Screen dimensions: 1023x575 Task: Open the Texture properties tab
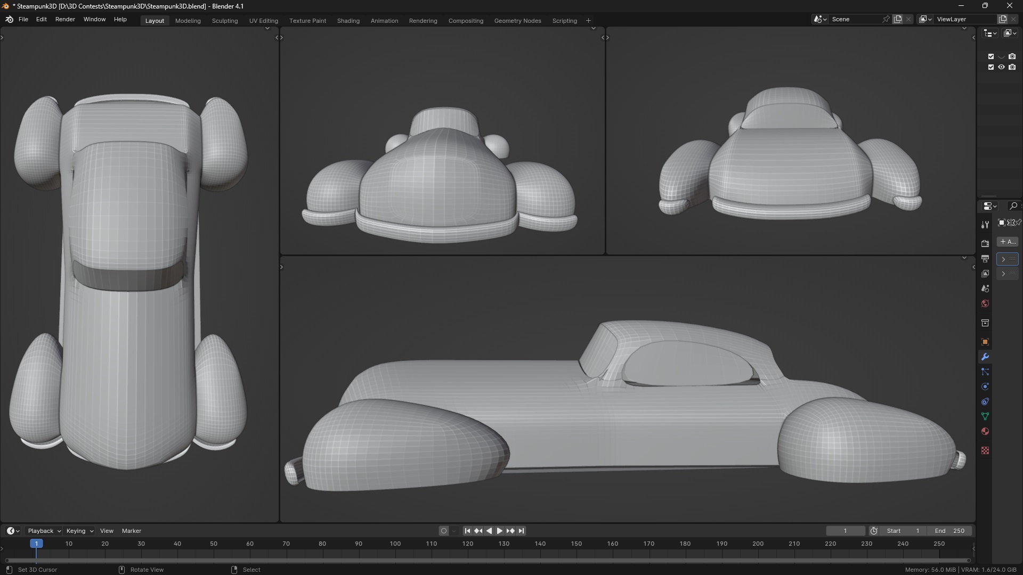point(985,450)
